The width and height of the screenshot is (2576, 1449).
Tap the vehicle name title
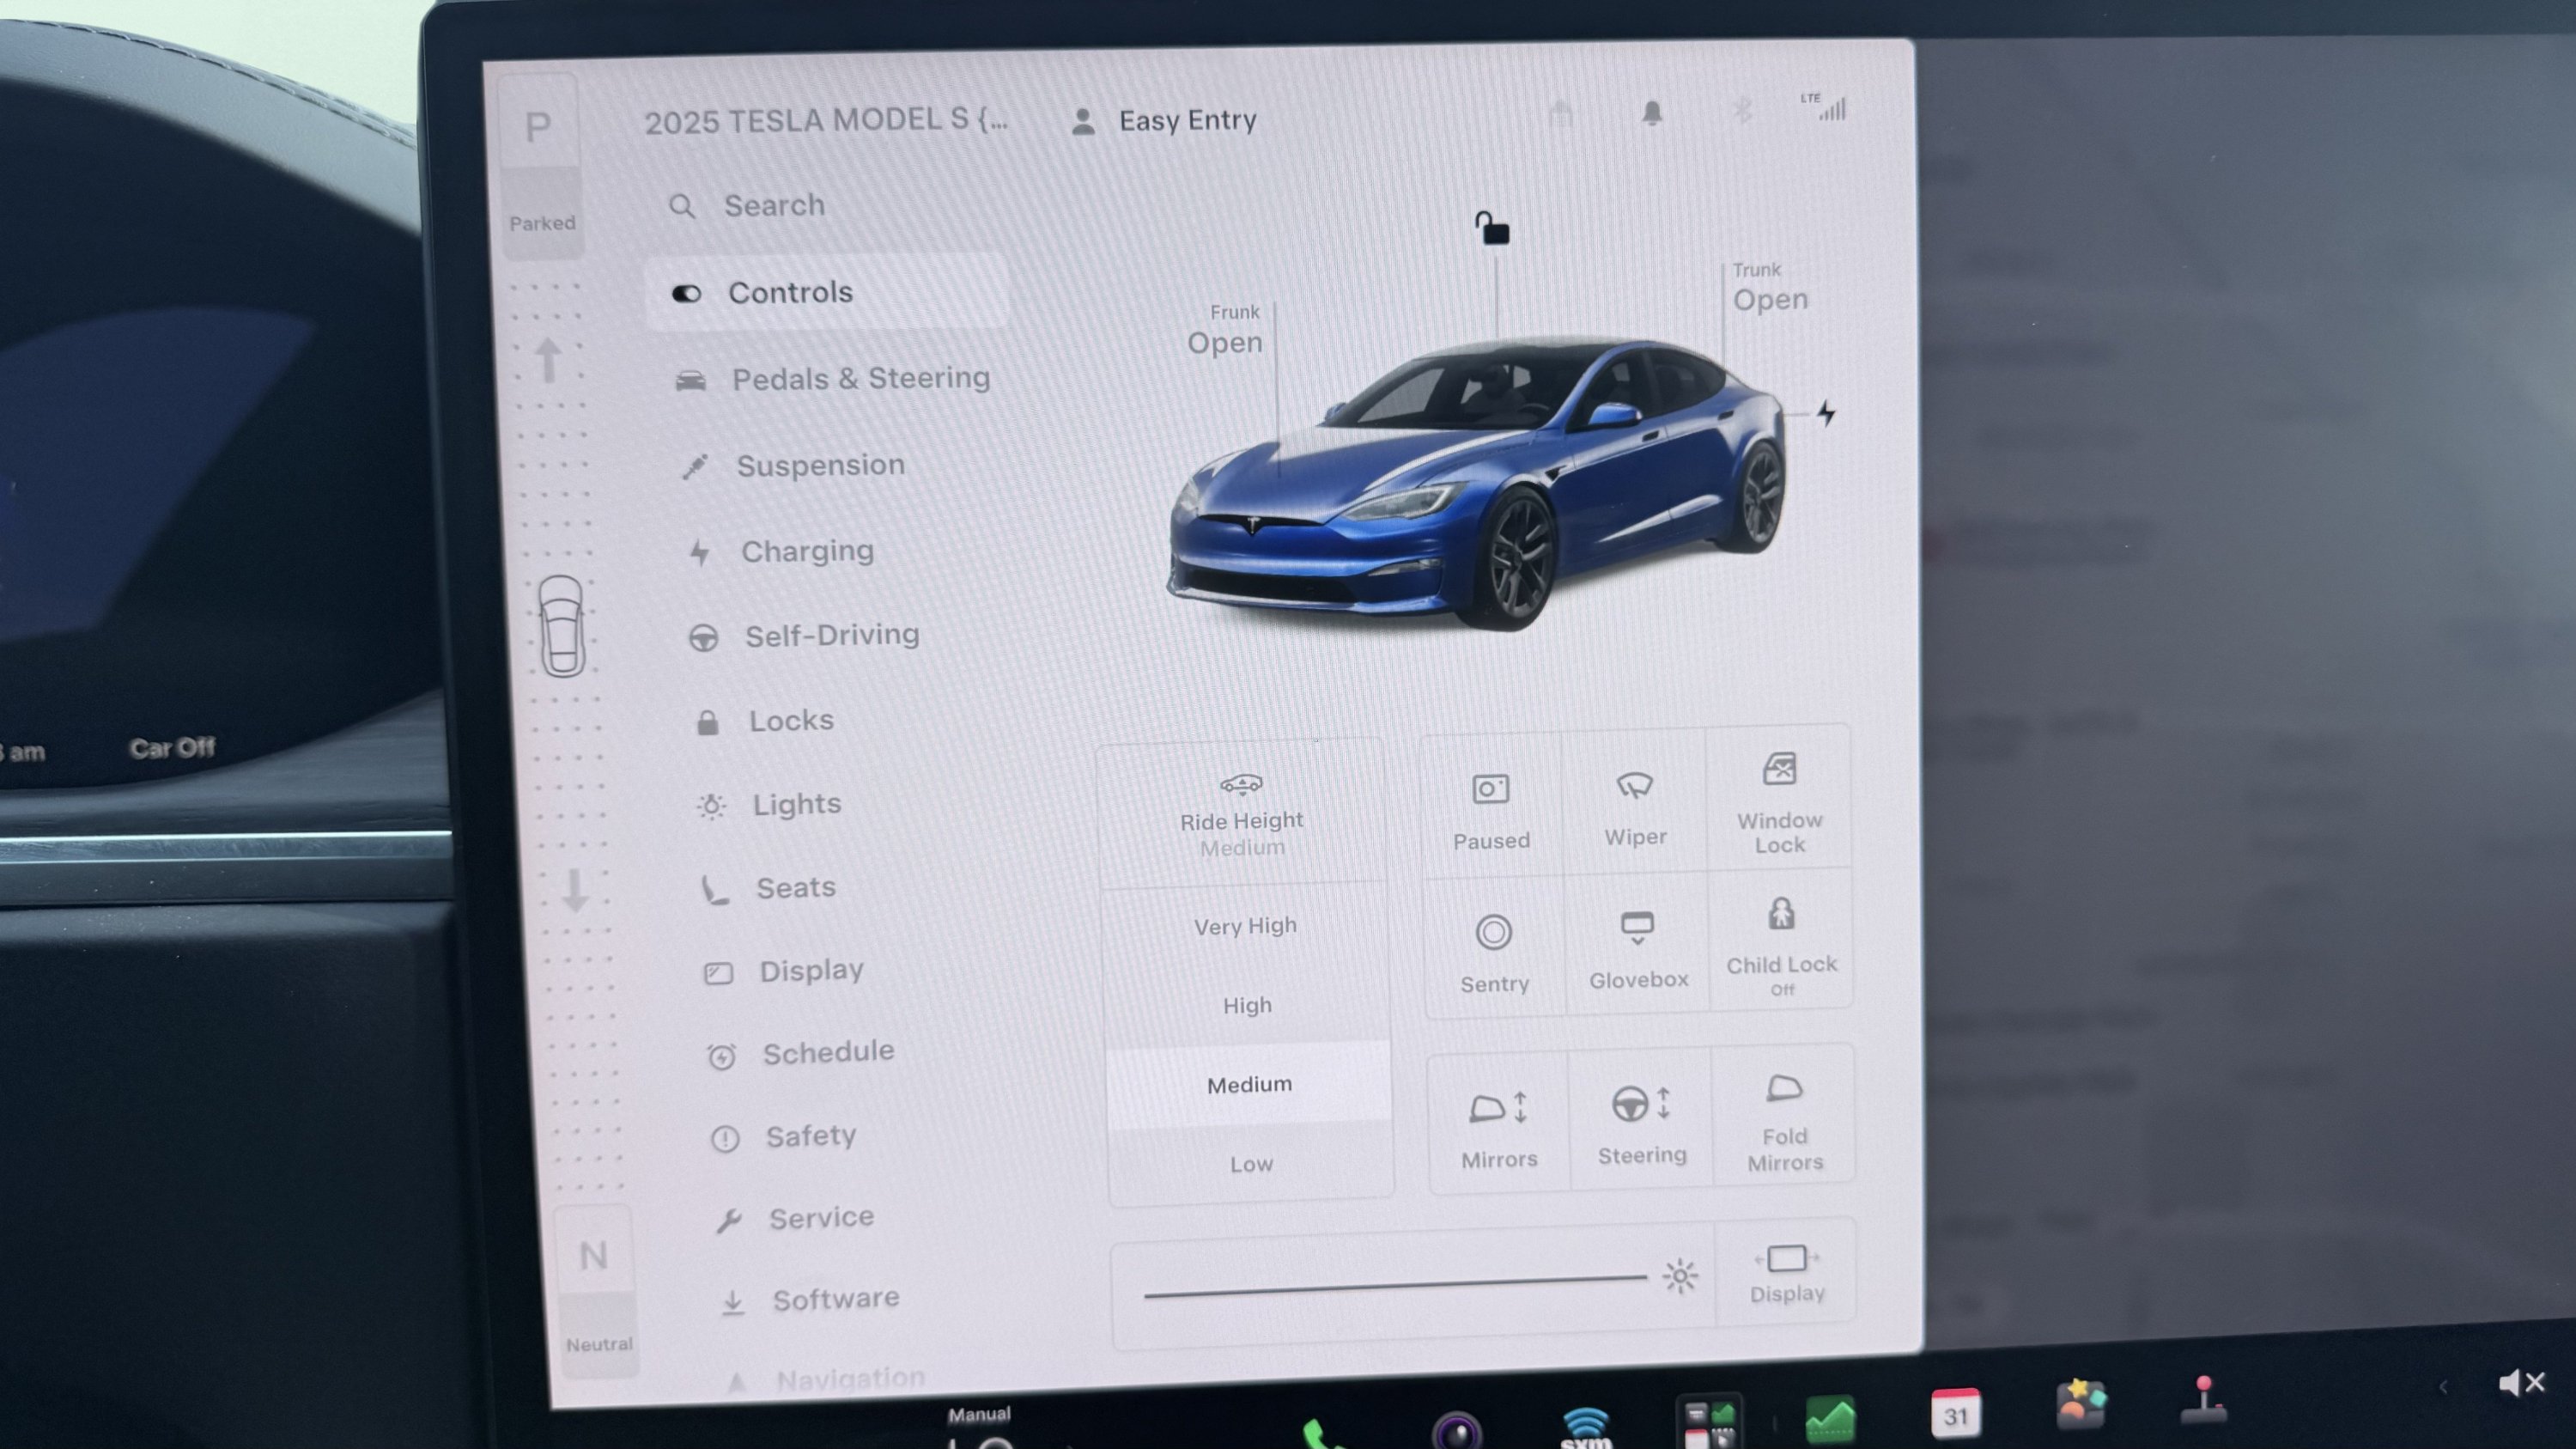pos(826,121)
